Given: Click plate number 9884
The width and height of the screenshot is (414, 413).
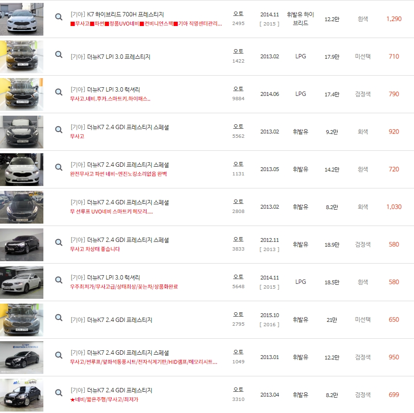Looking at the screenshot, I should pyautogui.click(x=238, y=98).
